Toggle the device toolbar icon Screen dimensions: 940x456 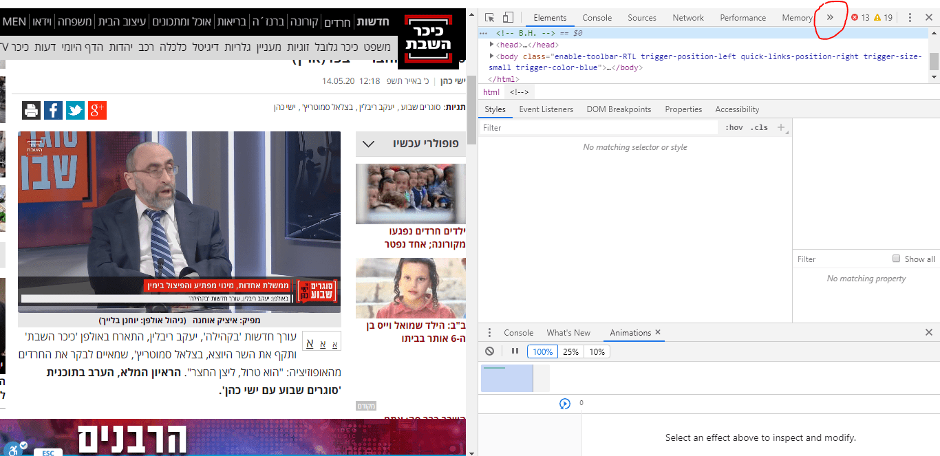point(508,18)
